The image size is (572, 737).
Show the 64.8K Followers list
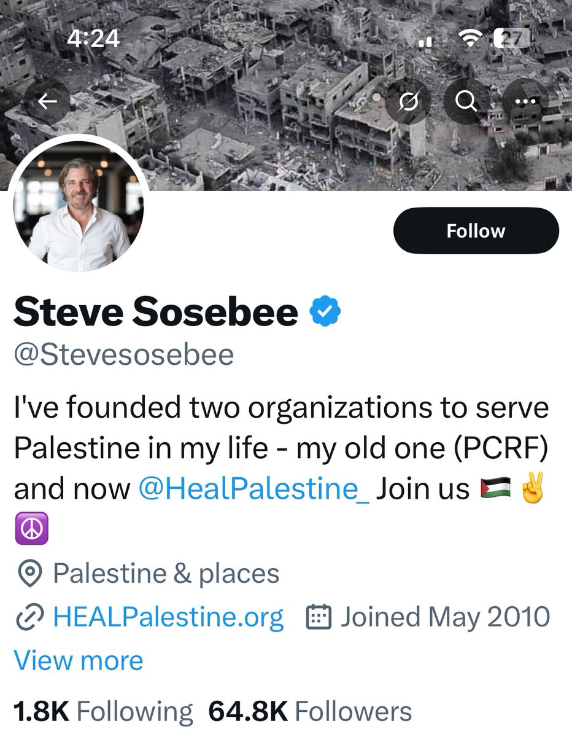click(310, 711)
